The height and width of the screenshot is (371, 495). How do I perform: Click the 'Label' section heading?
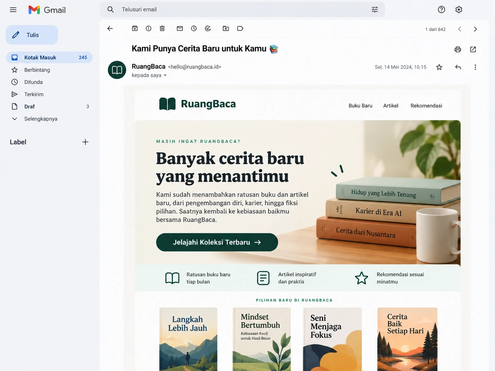[x=18, y=142]
